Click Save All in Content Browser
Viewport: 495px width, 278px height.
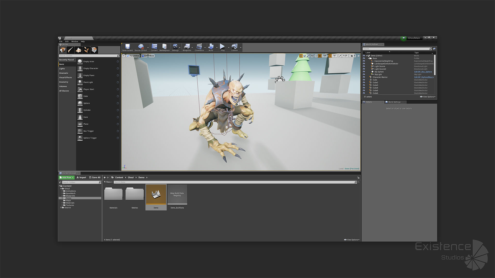click(x=95, y=177)
